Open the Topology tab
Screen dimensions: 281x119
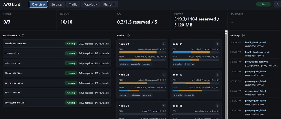90,4
